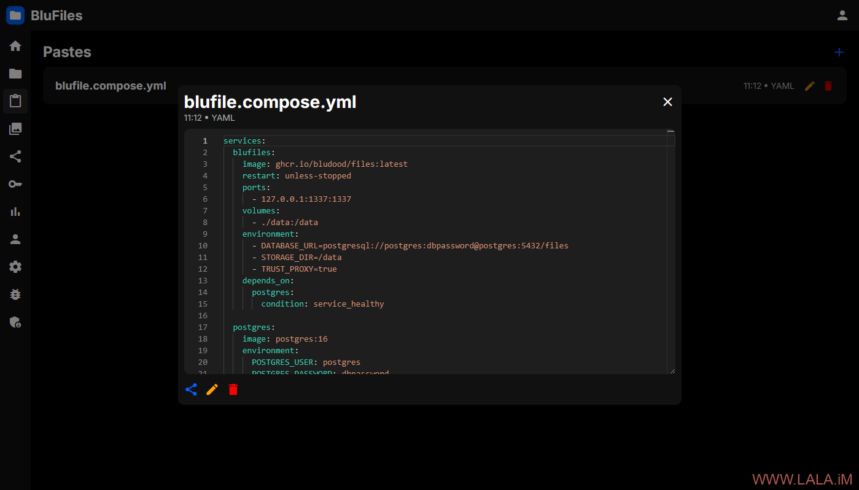Open the admin shield section in sidebar
The height and width of the screenshot is (490, 859).
15,322
